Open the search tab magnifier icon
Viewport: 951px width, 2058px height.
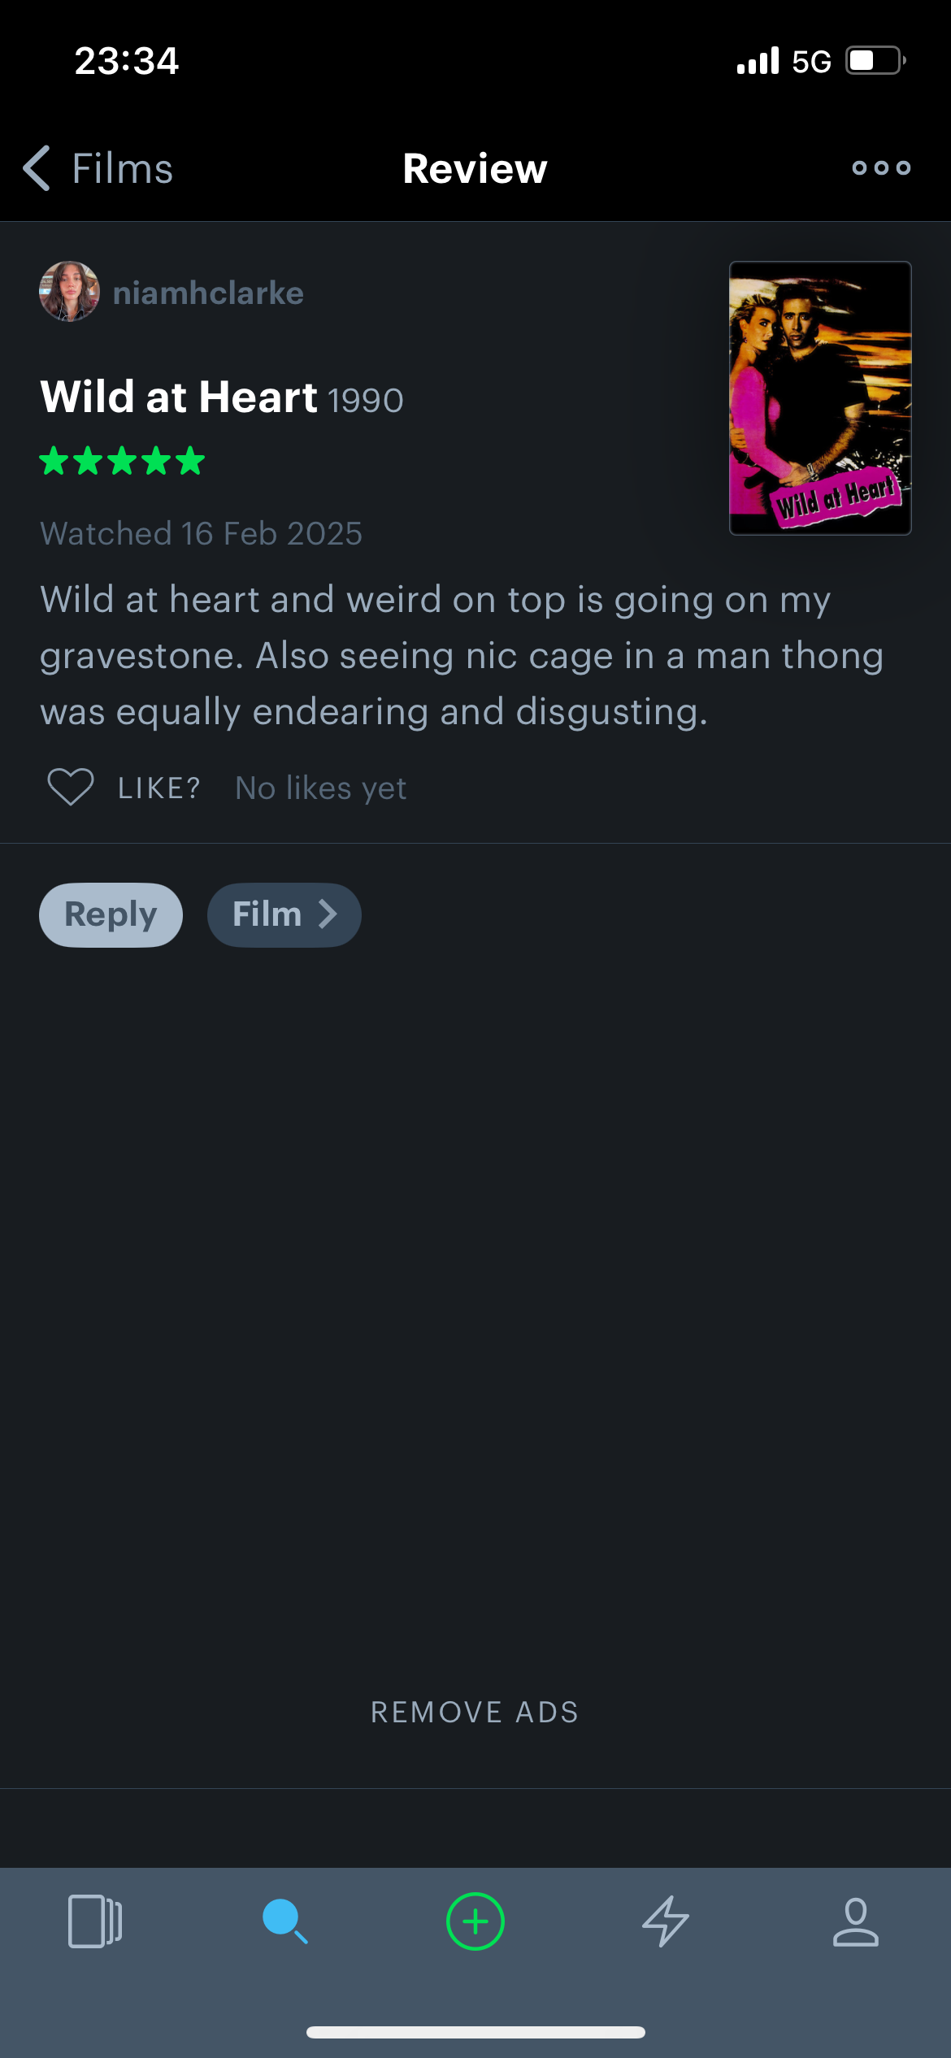coord(285,1921)
